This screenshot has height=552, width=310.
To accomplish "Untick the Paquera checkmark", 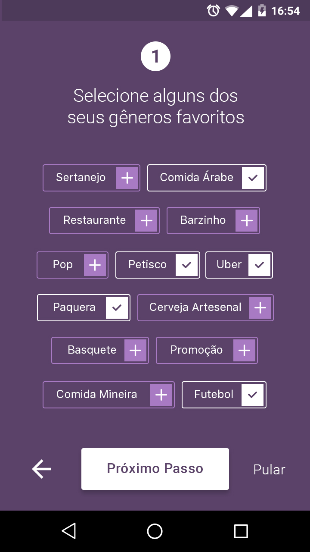I will [x=117, y=307].
